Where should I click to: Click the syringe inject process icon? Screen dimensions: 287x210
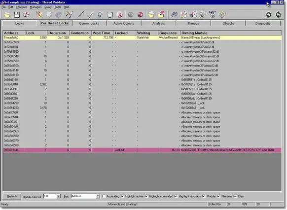click(x=81, y=15)
